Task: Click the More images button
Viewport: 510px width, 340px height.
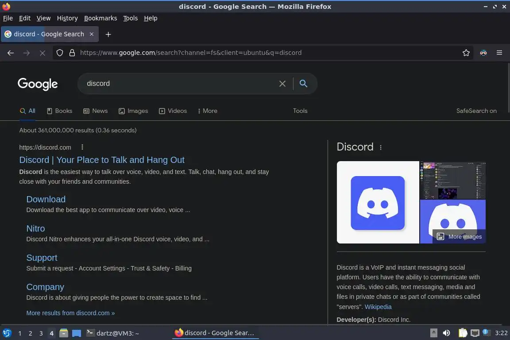Action: point(459,236)
